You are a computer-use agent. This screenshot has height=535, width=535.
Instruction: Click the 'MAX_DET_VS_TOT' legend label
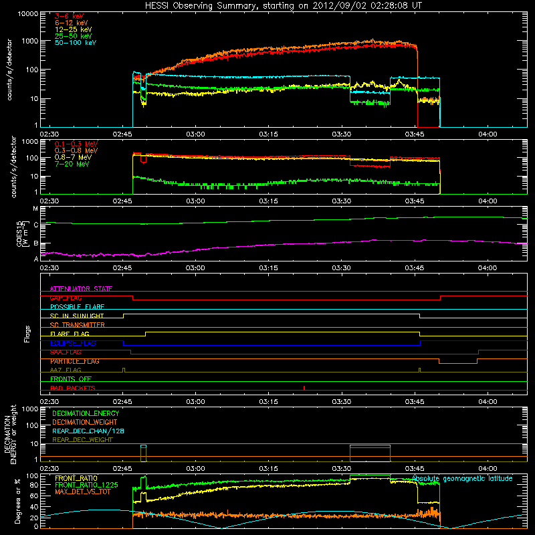83,492
